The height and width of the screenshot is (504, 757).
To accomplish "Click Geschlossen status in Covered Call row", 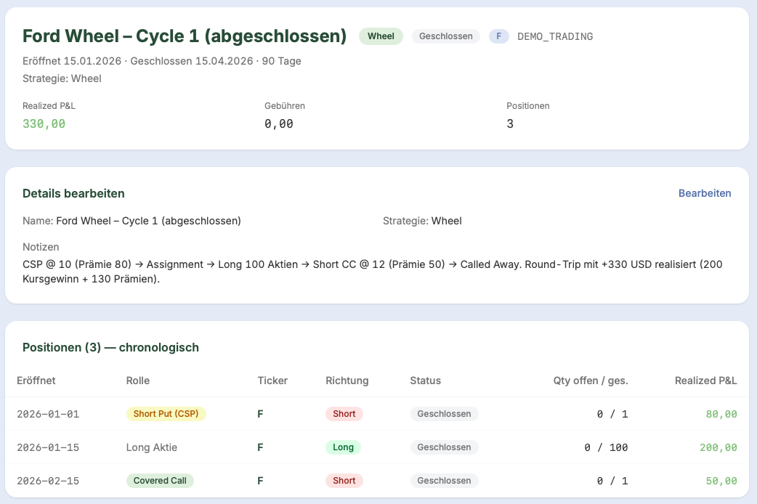I will pos(444,481).
